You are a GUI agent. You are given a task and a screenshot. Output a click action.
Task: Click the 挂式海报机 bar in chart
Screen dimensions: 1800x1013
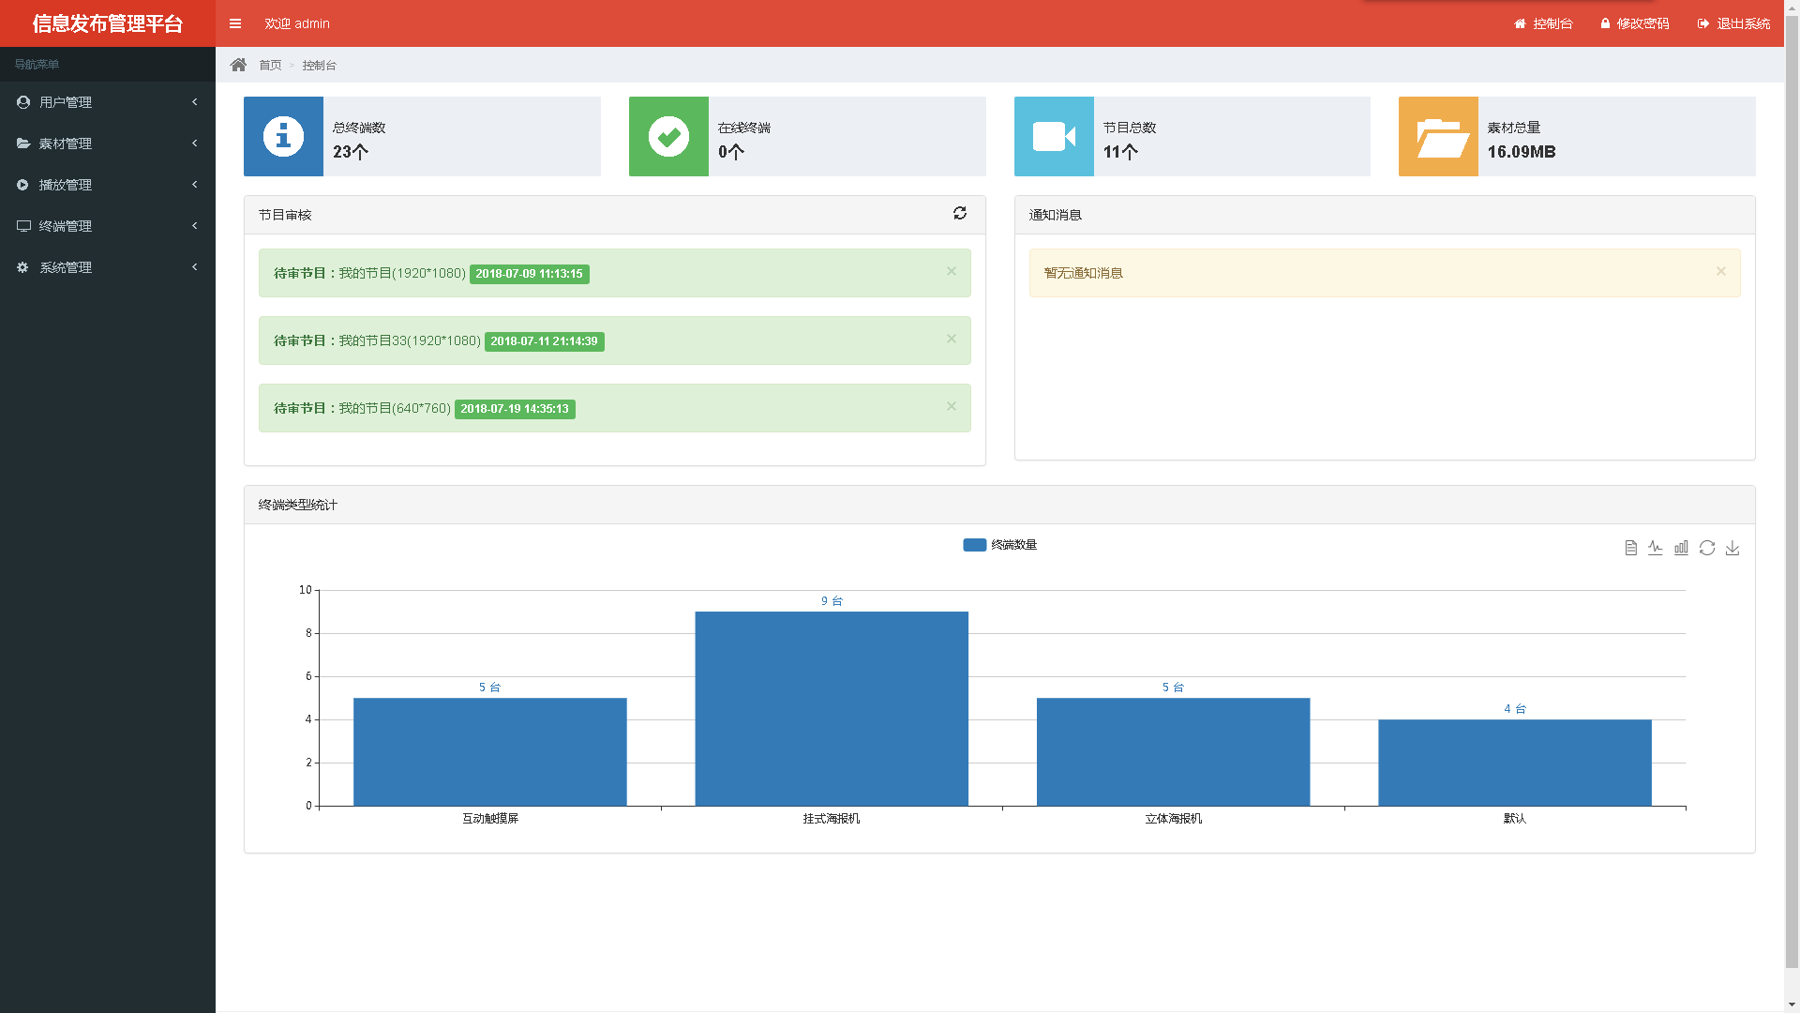[x=831, y=709]
